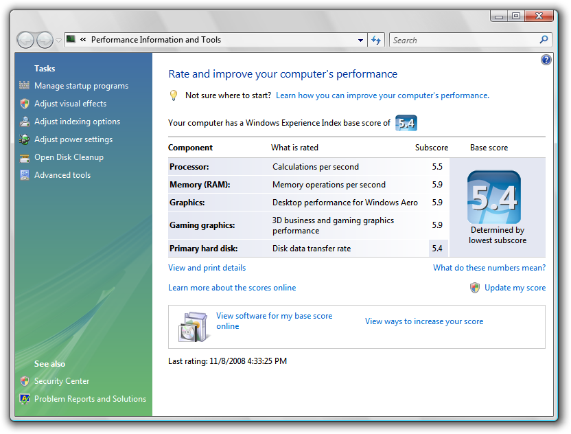Open Adjust visual effects
This screenshot has height=434, width=571.
click(70, 104)
